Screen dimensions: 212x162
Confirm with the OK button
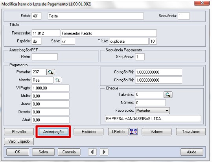point(18,152)
